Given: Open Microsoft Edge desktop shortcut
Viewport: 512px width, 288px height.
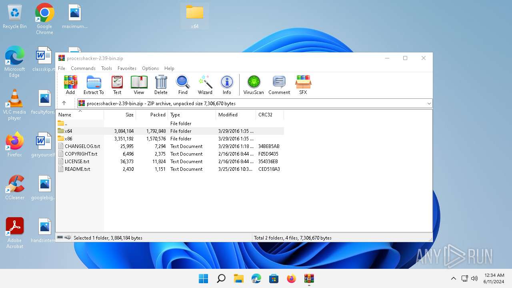Looking at the screenshot, I should [15, 62].
